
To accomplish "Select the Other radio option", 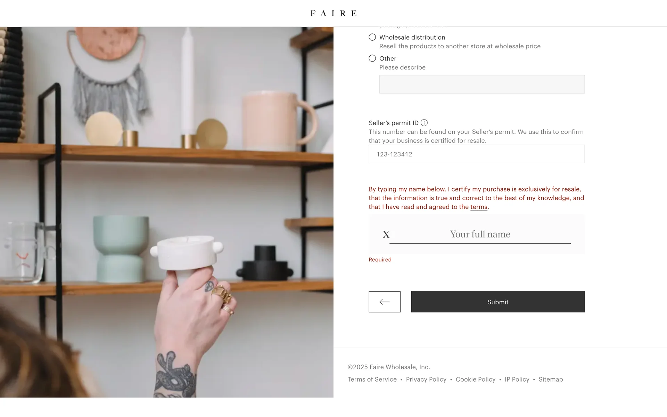I will pyautogui.click(x=372, y=58).
